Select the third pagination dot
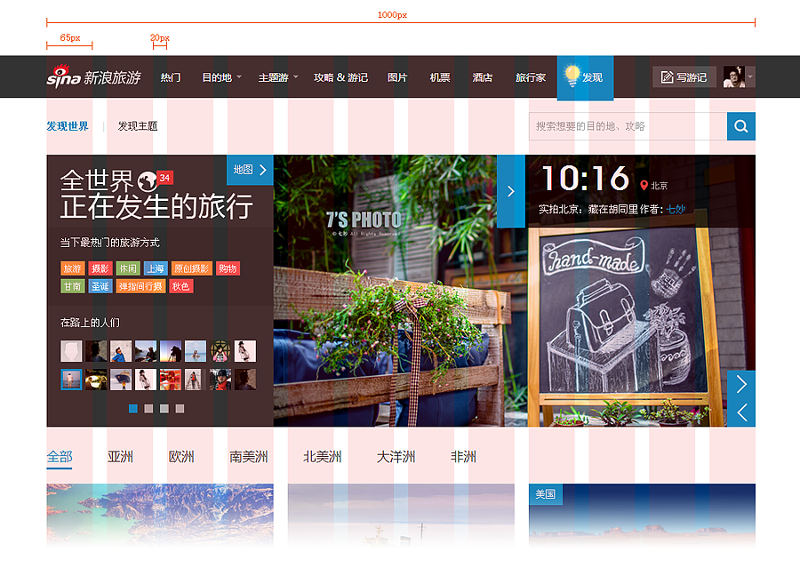Image resolution: width=800 pixels, height=584 pixels. tap(164, 409)
